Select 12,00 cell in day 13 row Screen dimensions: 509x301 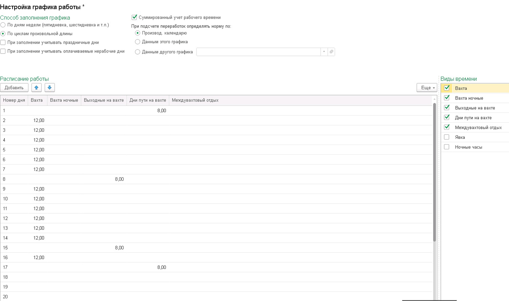tap(37, 229)
